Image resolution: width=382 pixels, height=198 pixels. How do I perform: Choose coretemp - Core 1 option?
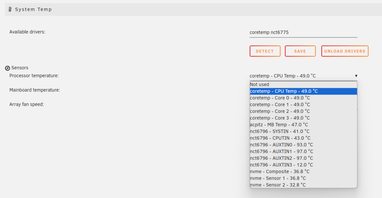pos(303,105)
